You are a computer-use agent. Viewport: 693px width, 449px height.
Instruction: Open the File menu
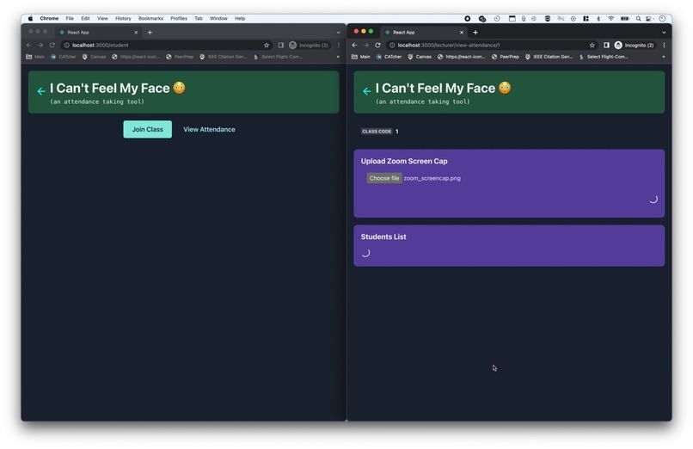pos(70,19)
